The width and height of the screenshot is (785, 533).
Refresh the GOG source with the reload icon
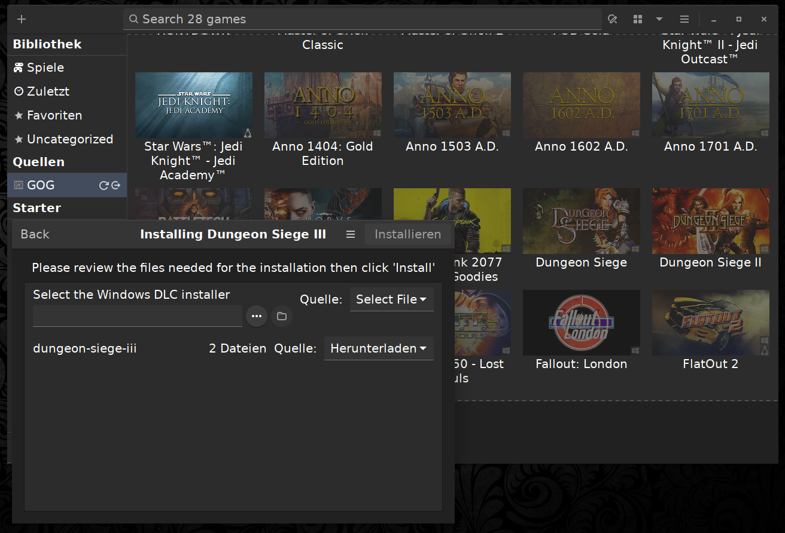(104, 185)
